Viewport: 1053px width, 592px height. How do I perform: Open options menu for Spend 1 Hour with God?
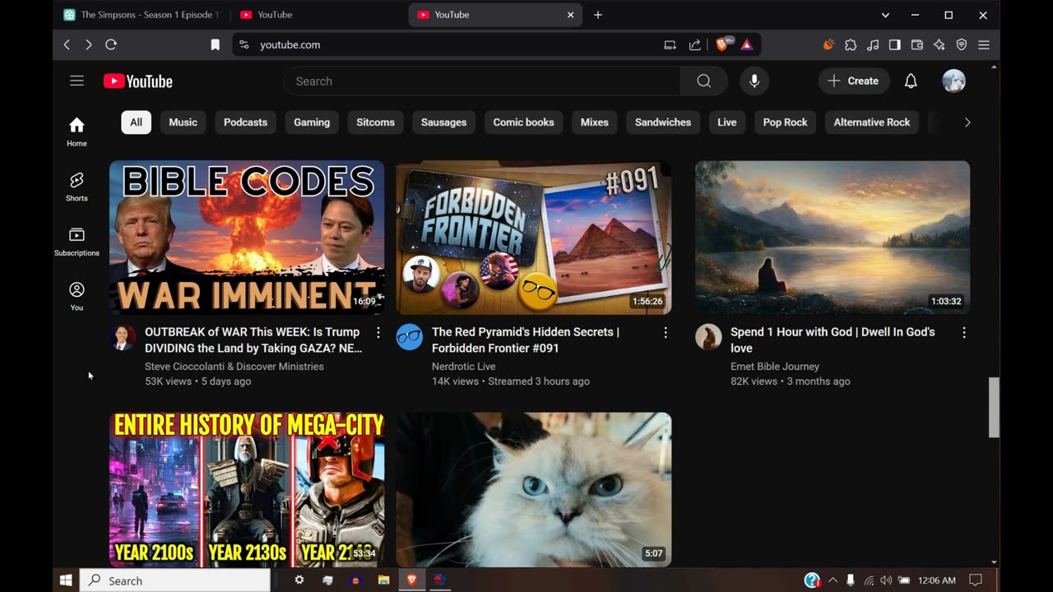tap(964, 332)
